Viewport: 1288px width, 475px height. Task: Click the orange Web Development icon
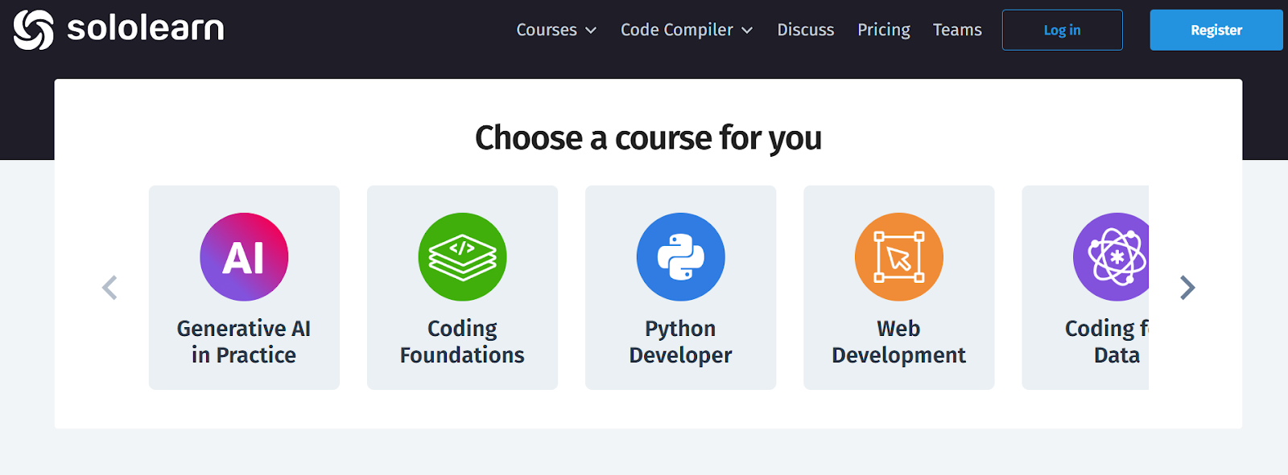pos(898,256)
